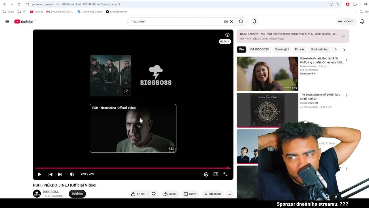Screen dimensions: 369x208
Task: Save the video with Uložit
Action: coord(190,194)
